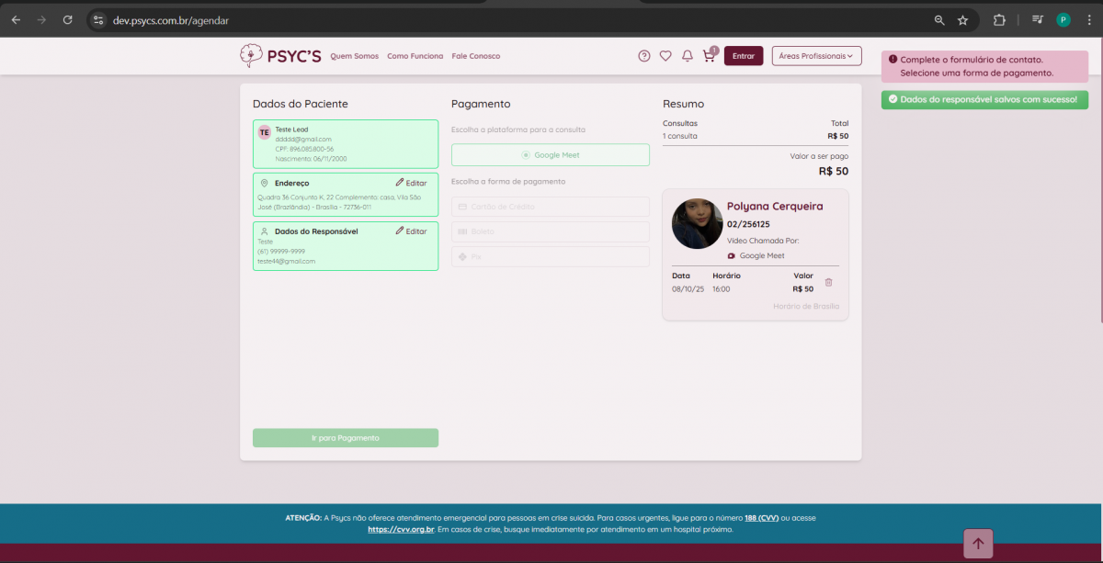Delete the appointment with trash icon
Screen dimensions: 1103x563
point(828,283)
